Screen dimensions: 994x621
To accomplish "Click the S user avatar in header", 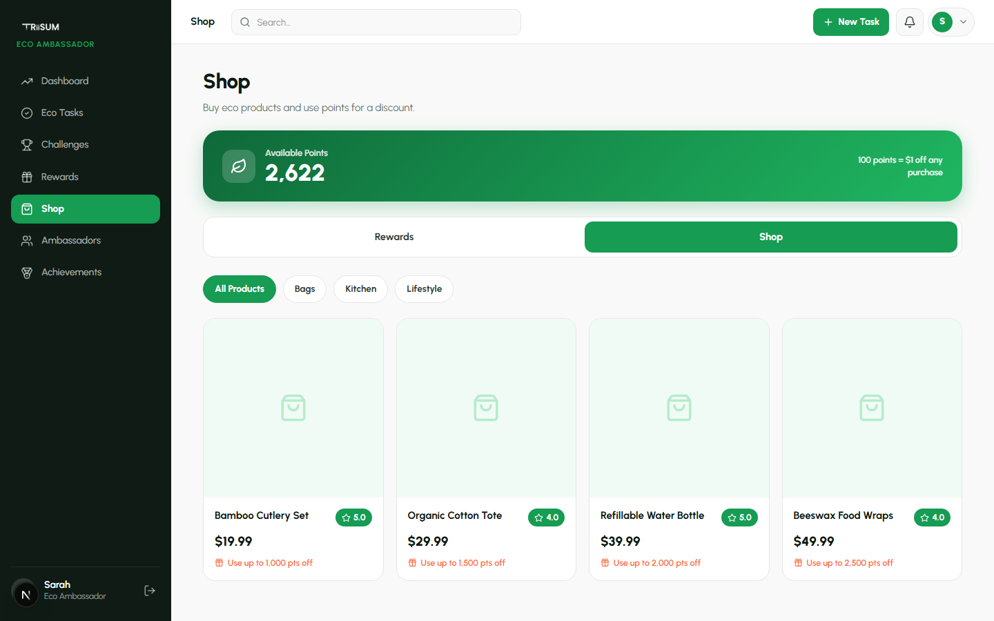I will pyautogui.click(x=942, y=22).
